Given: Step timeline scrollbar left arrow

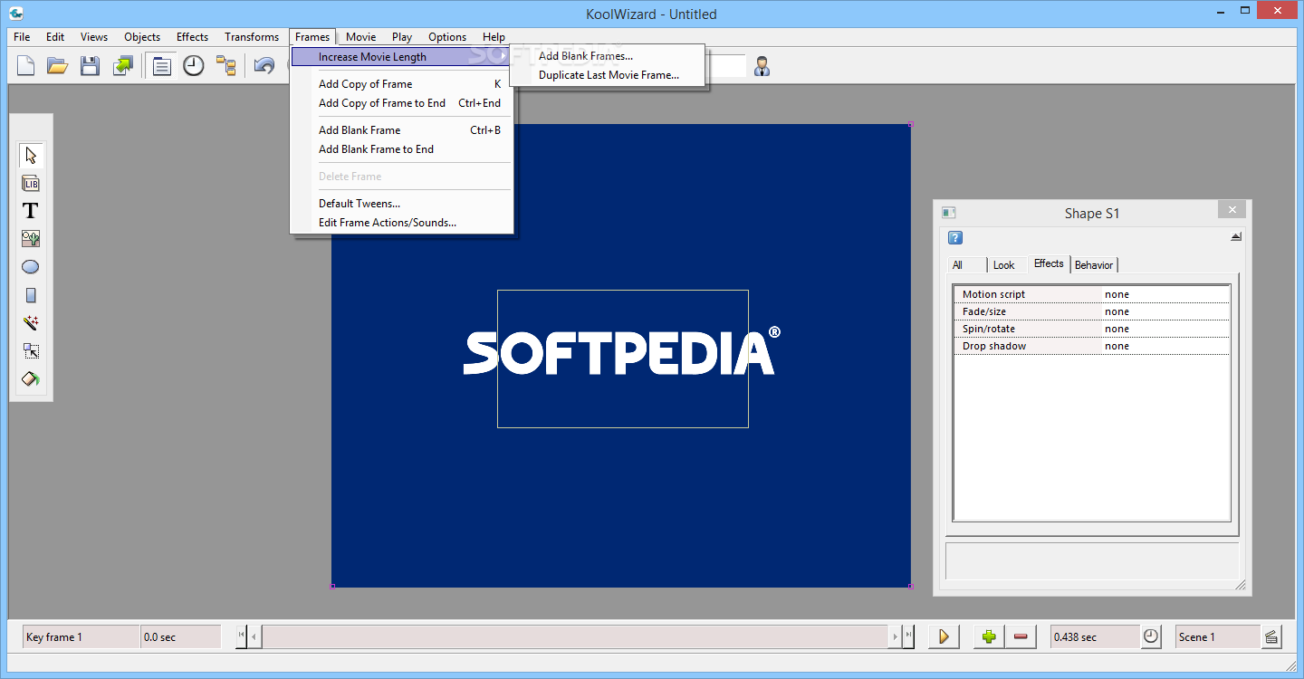Looking at the screenshot, I should pyautogui.click(x=255, y=636).
